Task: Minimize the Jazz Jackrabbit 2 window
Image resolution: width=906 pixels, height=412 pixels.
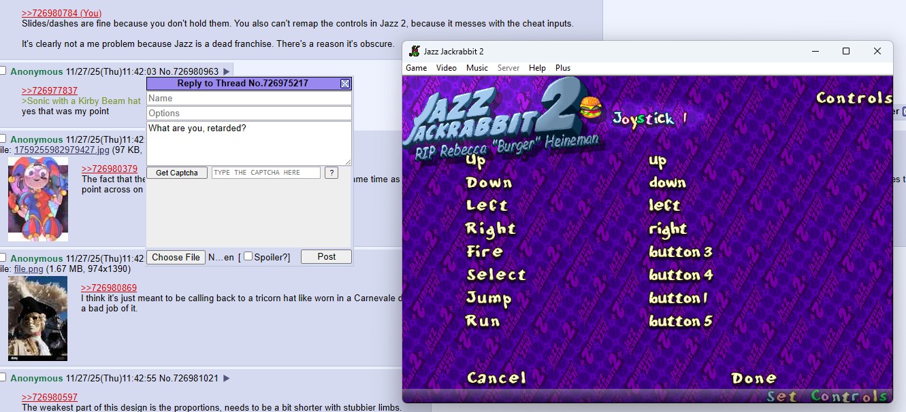Action: click(x=815, y=51)
